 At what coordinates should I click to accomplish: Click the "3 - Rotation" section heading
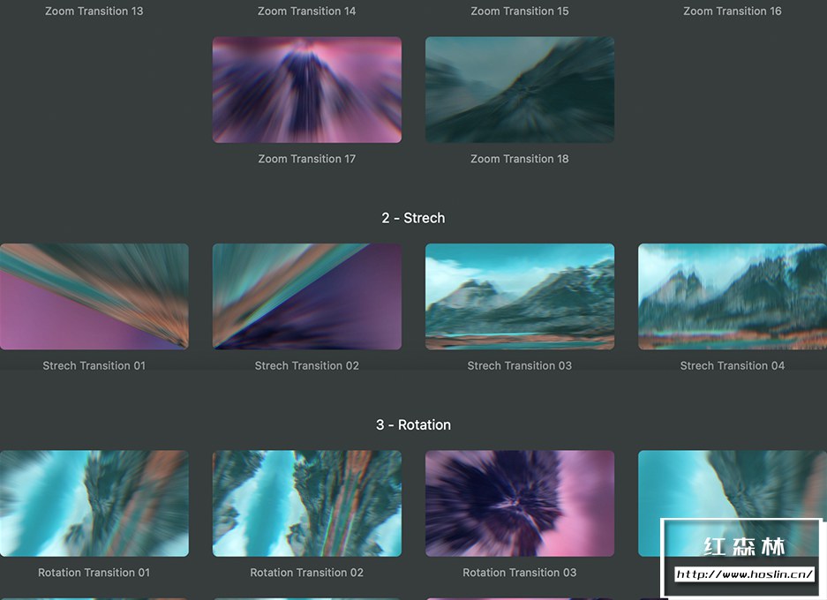click(x=413, y=424)
